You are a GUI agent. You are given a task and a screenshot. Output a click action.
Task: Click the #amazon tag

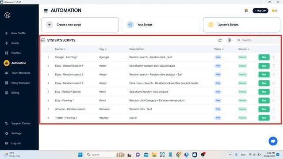pyautogui.click(x=104, y=109)
